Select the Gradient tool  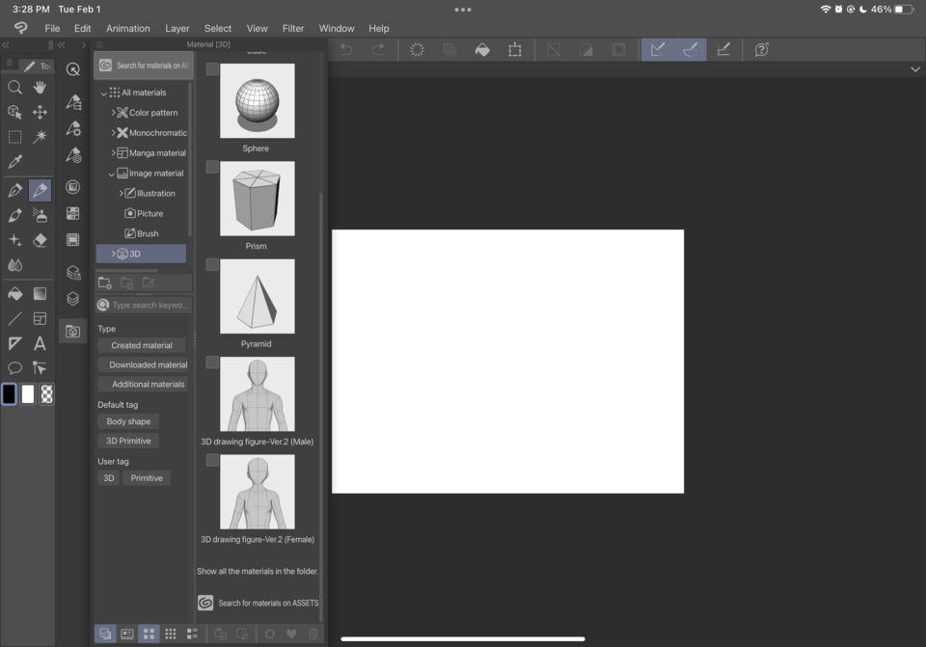pos(40,294)
